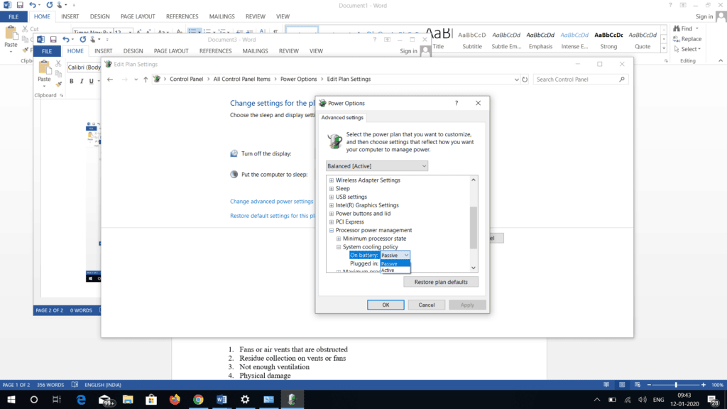Image resolution: width=727 pixels, height=409 pixels.
Task: Select the Advanced settings tab
Action: pos(342,118)
